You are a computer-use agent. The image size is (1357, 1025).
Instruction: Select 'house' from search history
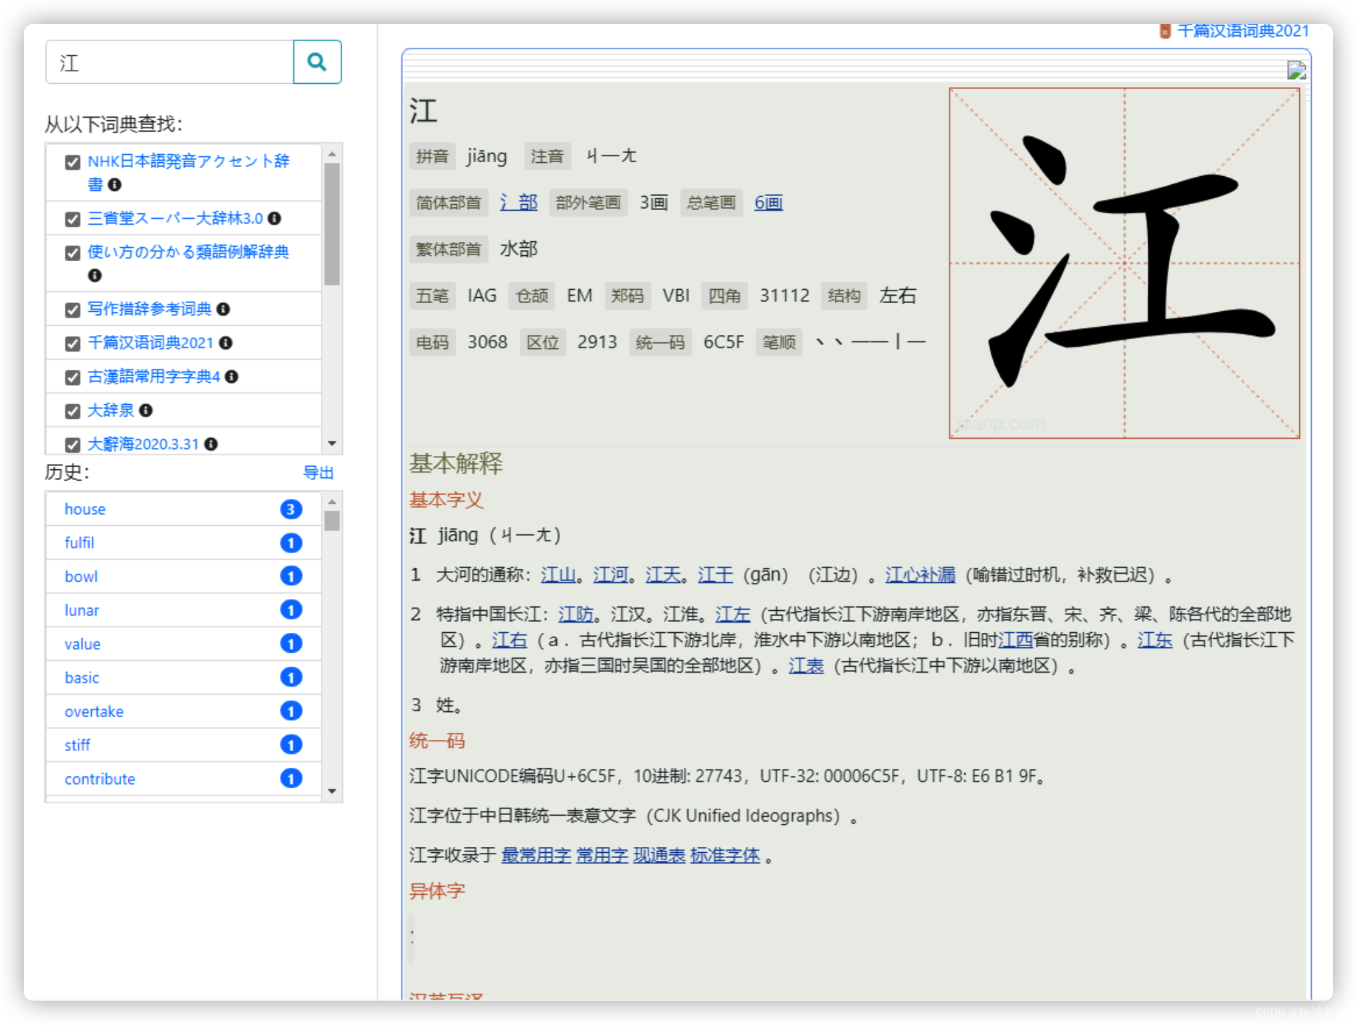(85, 509)
